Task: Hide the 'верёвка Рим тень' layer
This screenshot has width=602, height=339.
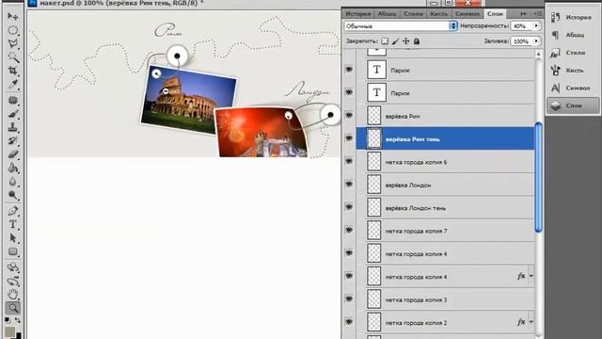Action: point(349,138)
